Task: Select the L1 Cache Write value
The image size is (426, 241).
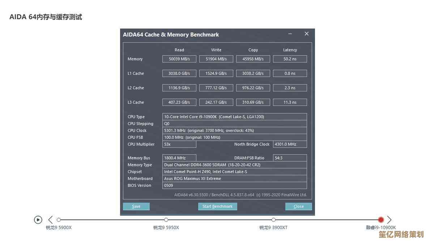Action: click(216, 73)
